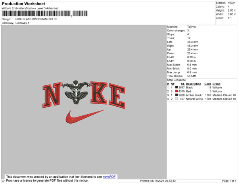Click the Down value '25.4 mm'
Viewport: 238px width, 184px height.
[x=193, y=53]
